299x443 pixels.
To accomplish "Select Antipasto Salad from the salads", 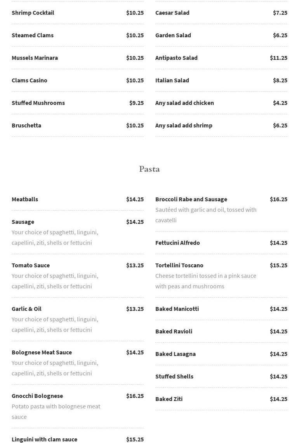I will (x=176, y=58).
